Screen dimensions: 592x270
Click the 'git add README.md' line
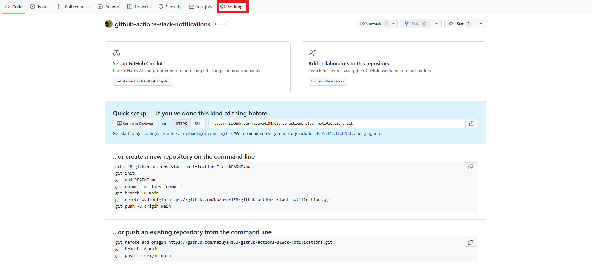(x=136, y=180)
